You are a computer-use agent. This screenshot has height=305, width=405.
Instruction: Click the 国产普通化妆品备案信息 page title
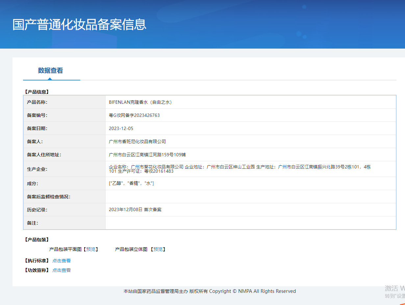79,25
